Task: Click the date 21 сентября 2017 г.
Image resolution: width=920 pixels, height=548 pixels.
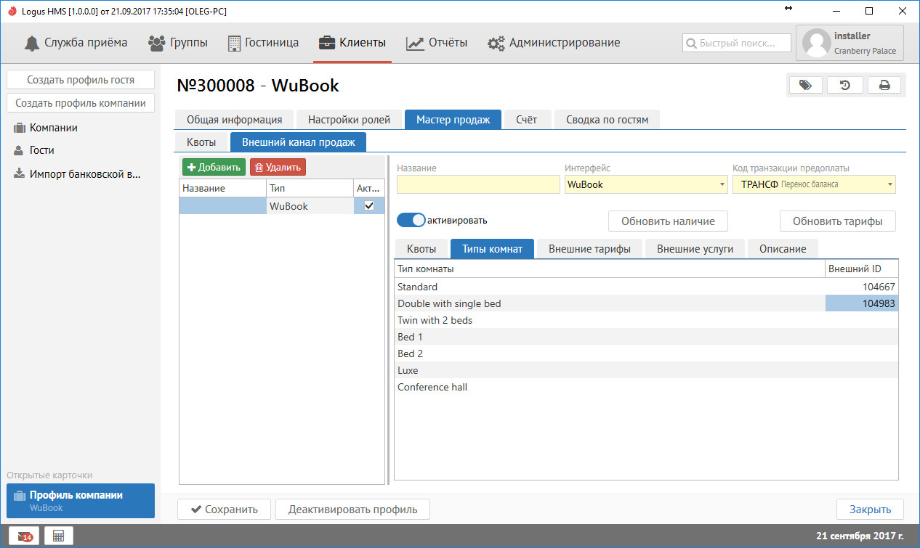Action: coord(860,536)
